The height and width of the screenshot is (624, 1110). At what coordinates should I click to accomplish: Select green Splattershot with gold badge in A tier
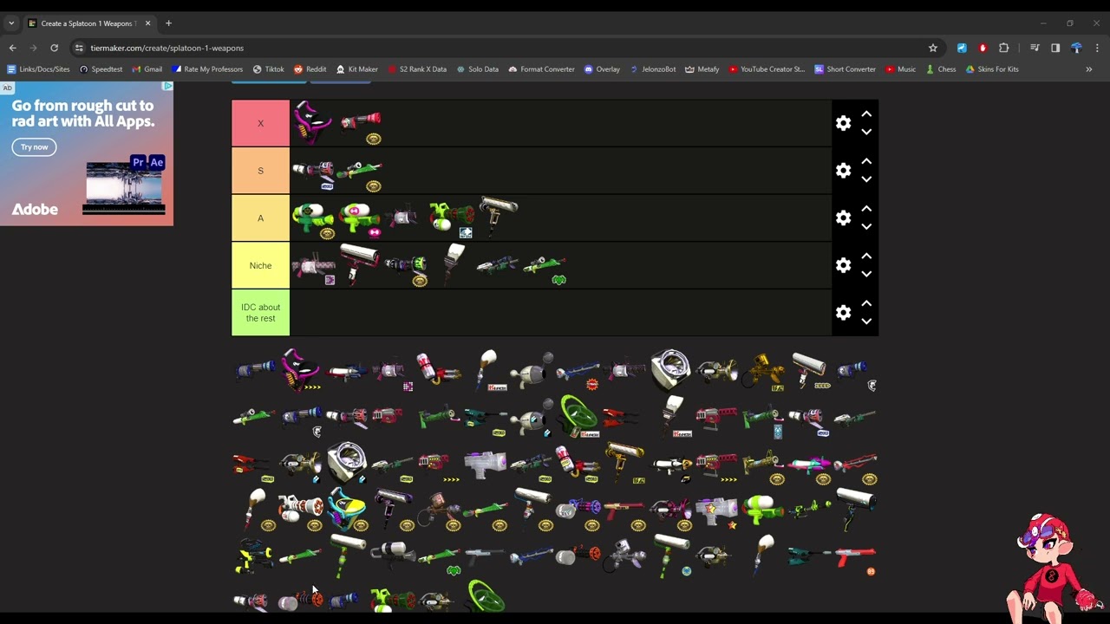pos(312,218)
